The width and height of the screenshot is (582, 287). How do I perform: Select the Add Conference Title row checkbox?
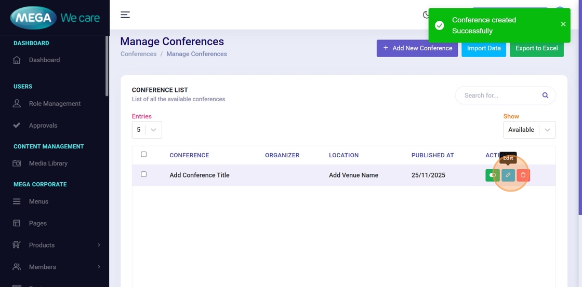point(144,174)
